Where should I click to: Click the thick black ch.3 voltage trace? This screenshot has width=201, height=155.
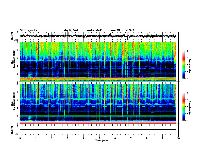tap(98, 130)
